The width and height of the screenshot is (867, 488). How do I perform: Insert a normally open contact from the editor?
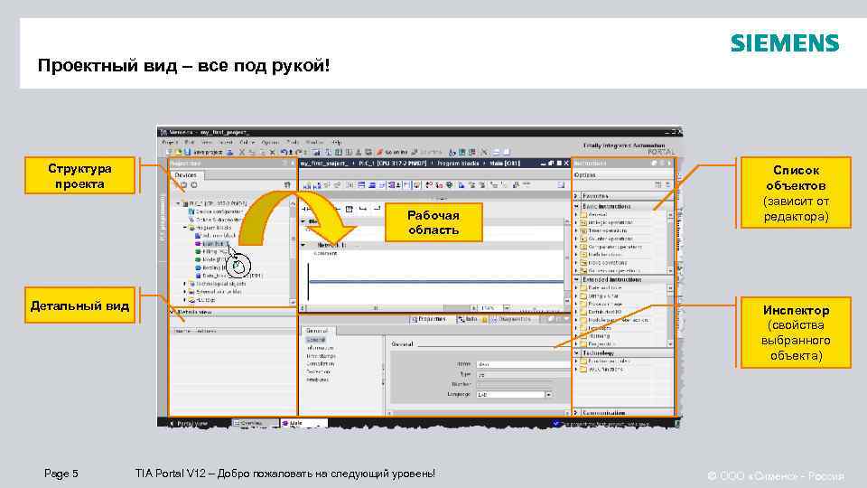coord(307,209)
